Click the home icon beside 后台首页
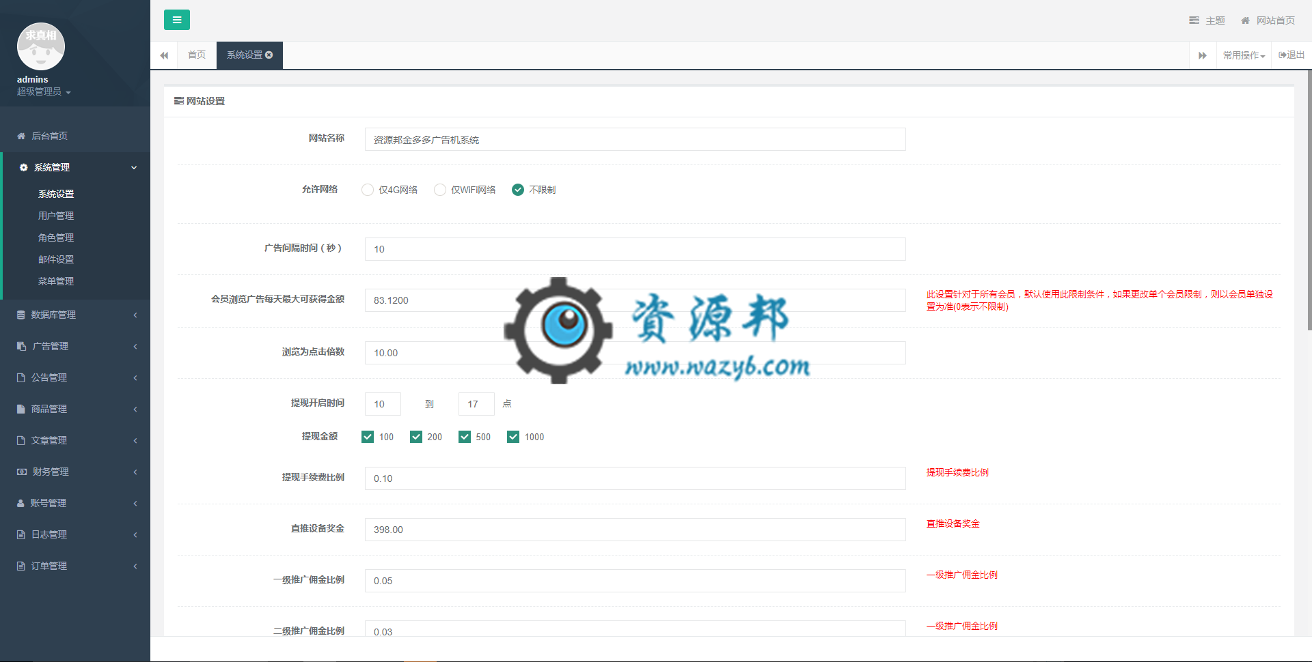This screenshot has width=1312, height=662. point(21,136)
